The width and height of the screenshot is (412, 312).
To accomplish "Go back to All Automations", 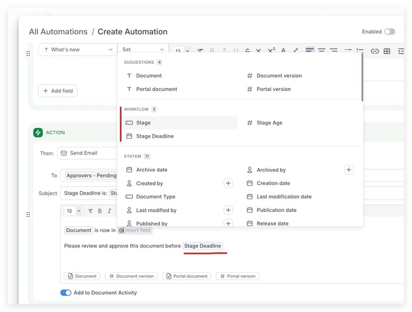I will point(58,31).
